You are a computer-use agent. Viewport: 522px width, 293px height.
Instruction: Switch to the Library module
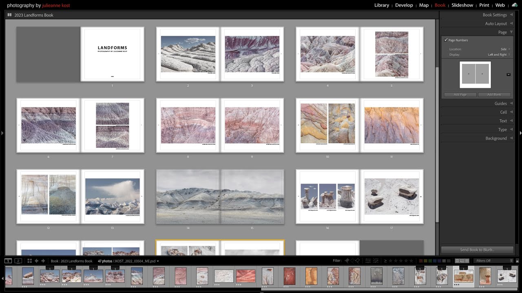point(381,5)
